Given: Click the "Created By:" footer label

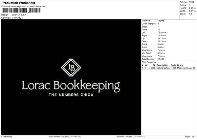Looking at the screenshot, I should (x=7, y=137).
